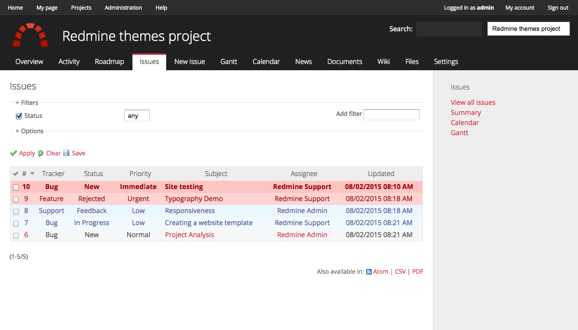Open the Status 'any' dropdown
This screenshot has height=330, width=578.
[137, 115]
